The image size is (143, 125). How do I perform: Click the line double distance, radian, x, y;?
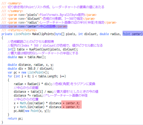point(31,65)
